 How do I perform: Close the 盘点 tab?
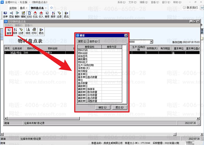[27, 8]
